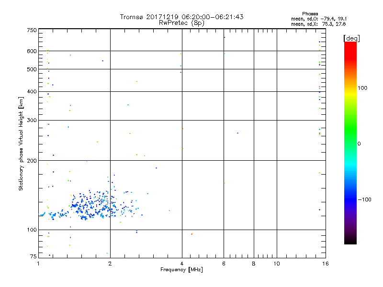Click the 6 tick label on frequency axis
The image size is (383, 287).
tap(224, 264)
